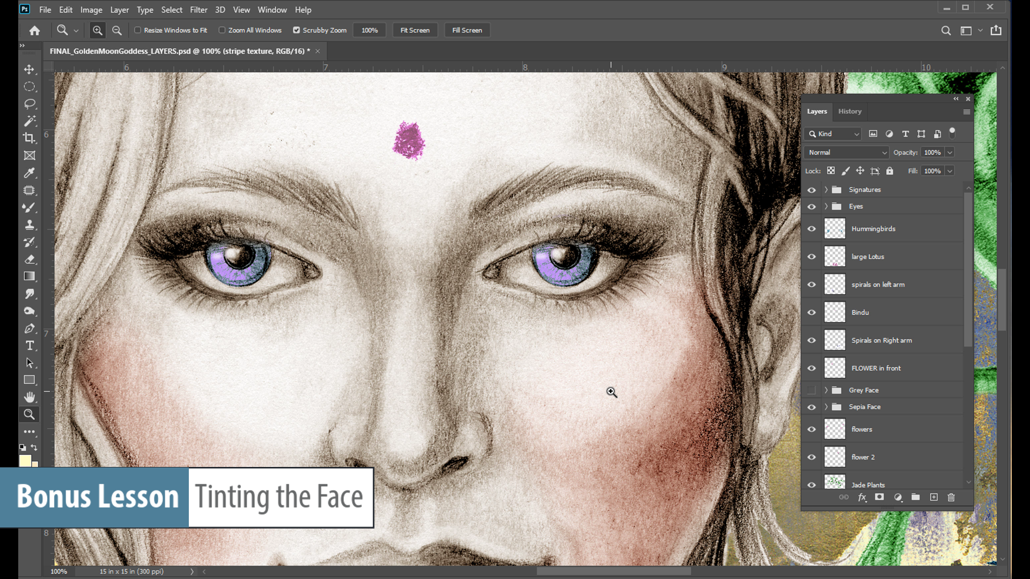Open the Search icon in options bar
This screenshot has width=1030, height=579.
(946, 31)
